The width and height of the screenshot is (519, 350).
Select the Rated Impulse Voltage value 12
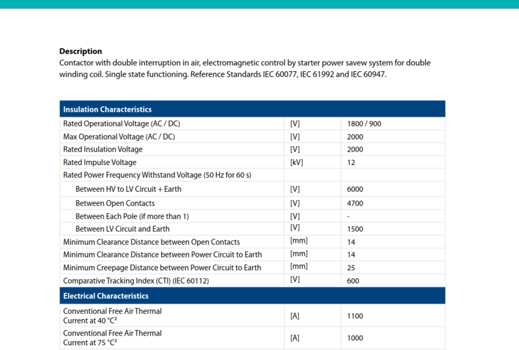tap(351, 163)
